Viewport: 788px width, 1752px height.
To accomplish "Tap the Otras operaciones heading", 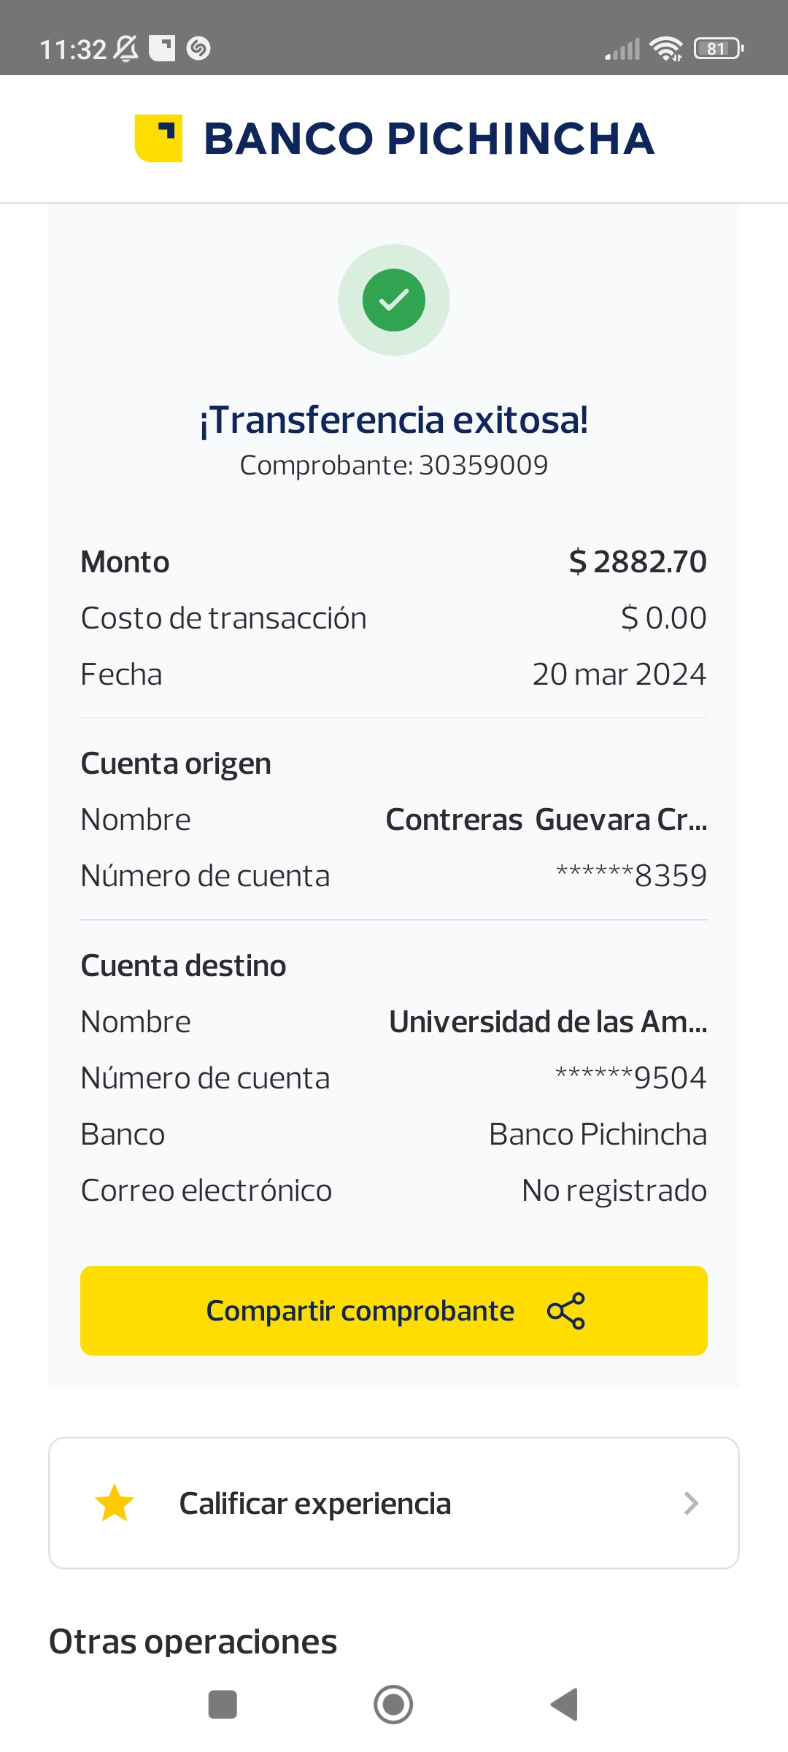I will (193, 1642).
